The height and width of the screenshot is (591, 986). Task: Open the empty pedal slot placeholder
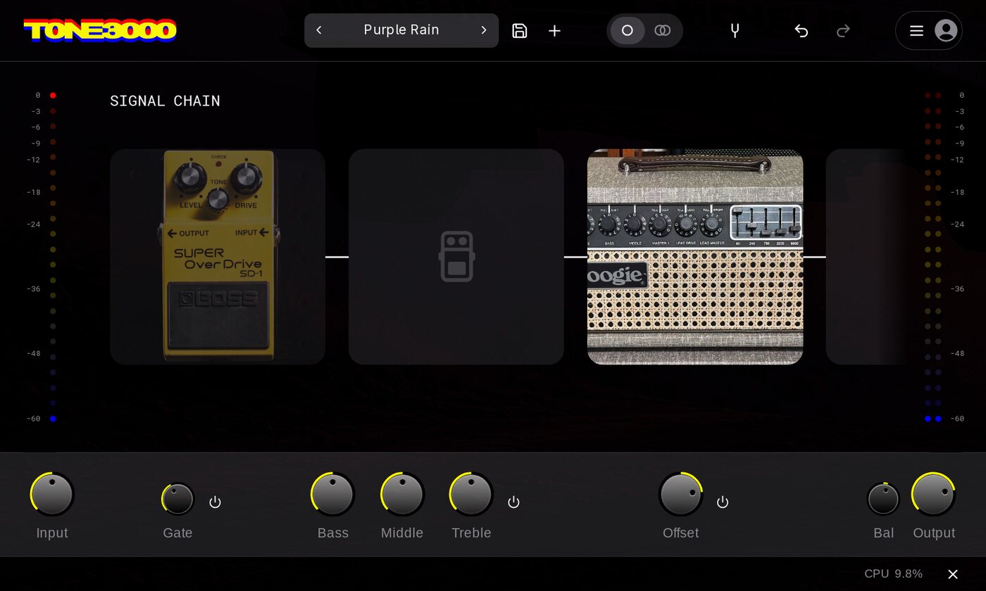pyautogui.click(x=456, y=257)
